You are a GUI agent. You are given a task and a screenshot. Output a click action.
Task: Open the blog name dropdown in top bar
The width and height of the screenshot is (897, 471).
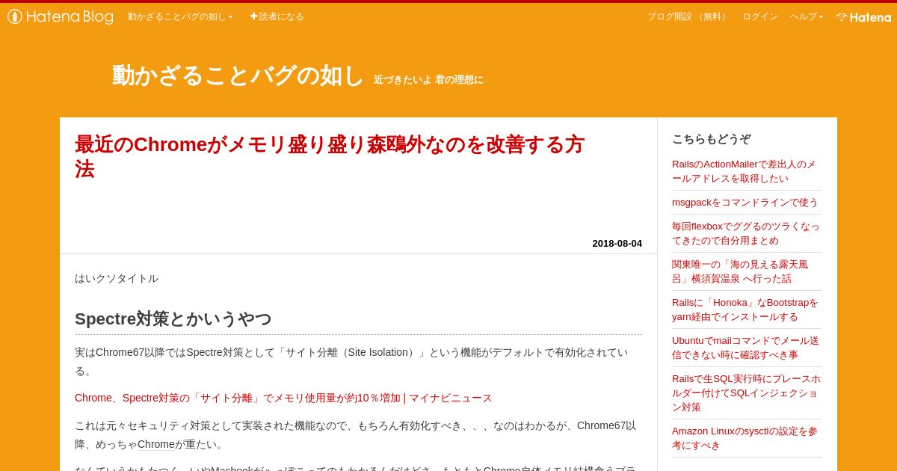pyautogui.click(x=180, y=16)
